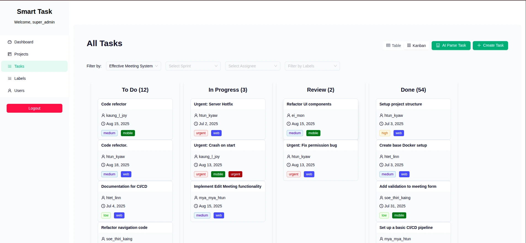The height and width of the screenshot is (243, 526).
Task: Click the assignee icon beside ei_mon
Action: pos(289,115)
